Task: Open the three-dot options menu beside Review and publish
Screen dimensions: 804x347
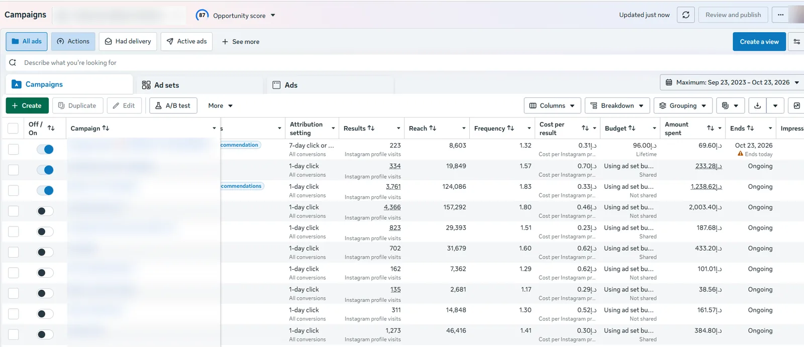Action: (780, 15)
